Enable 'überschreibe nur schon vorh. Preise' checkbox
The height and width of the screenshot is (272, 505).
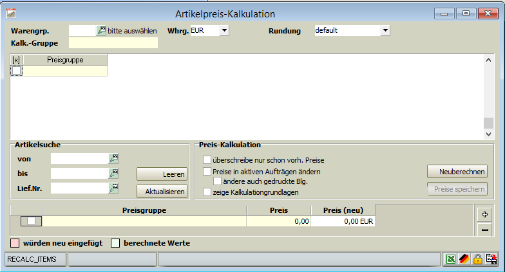tap(207, 159)
